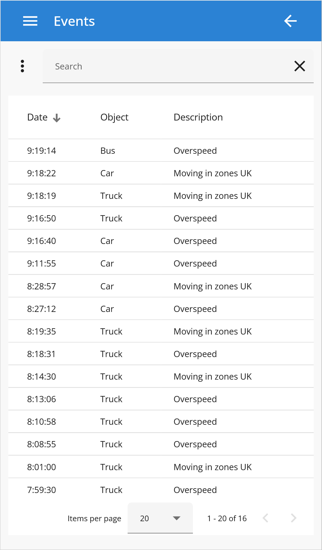Go to the next page
Screen dimensions: 322x550
pyautogui.click(x=294, y=518)
